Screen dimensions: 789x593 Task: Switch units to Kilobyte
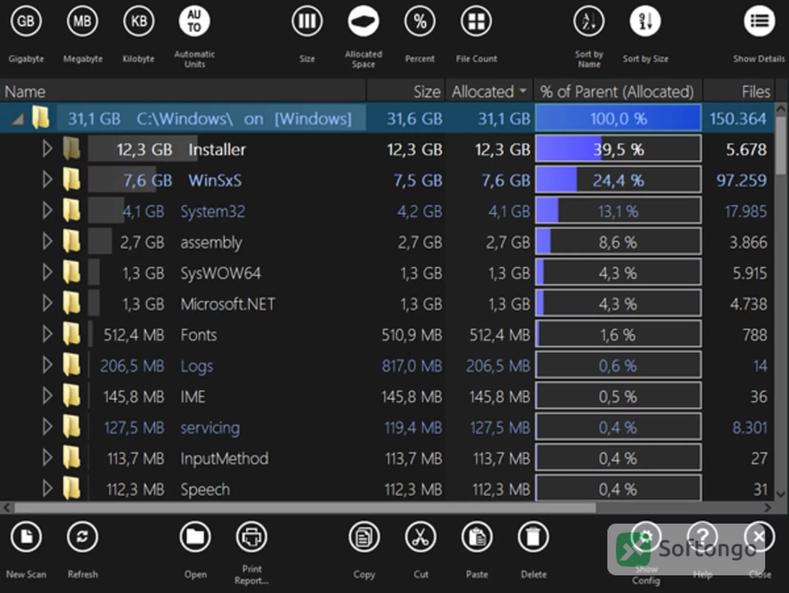tap(138, 21)
